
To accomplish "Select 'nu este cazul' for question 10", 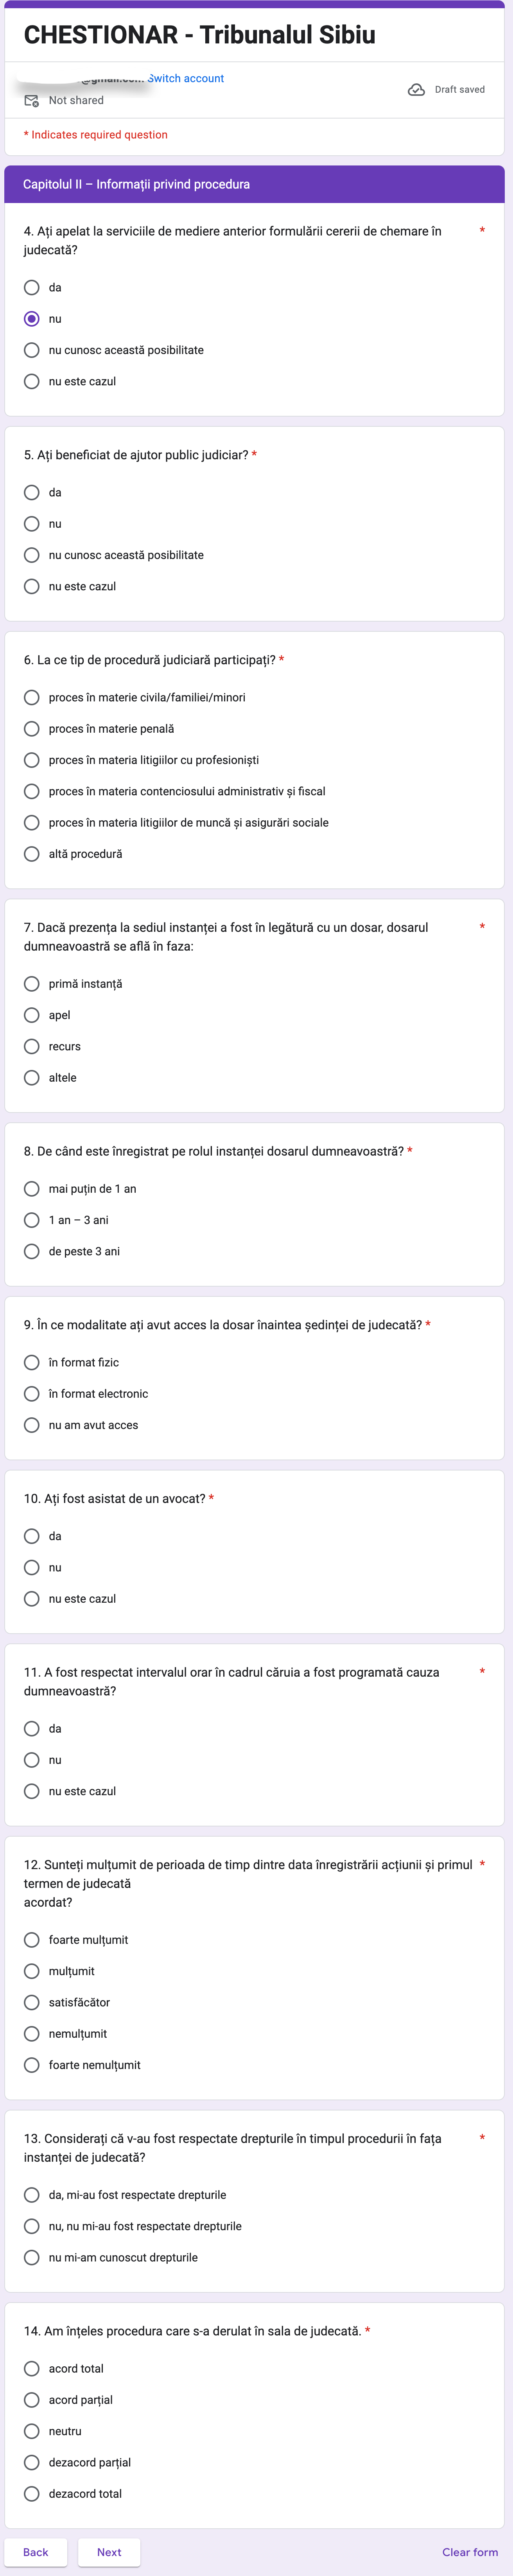I will point(32,1599).
